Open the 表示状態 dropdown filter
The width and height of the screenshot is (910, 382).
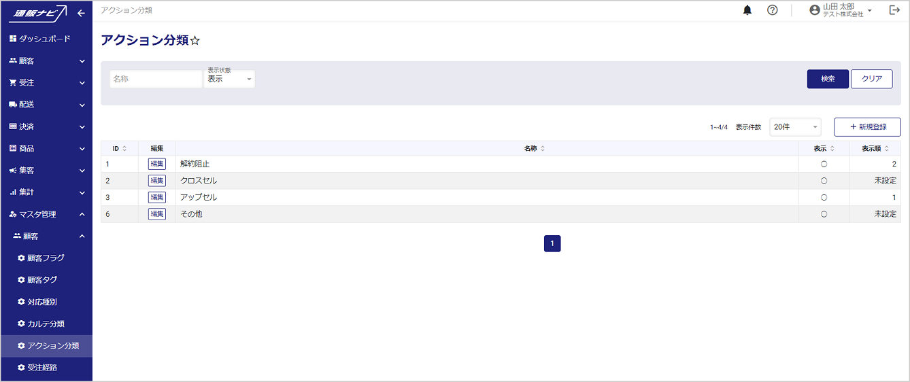(229, 80)
